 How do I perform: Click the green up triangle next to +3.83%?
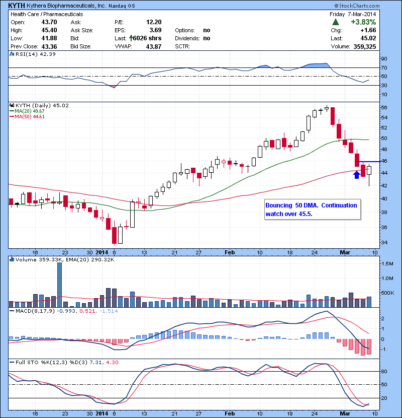(336, 22)
